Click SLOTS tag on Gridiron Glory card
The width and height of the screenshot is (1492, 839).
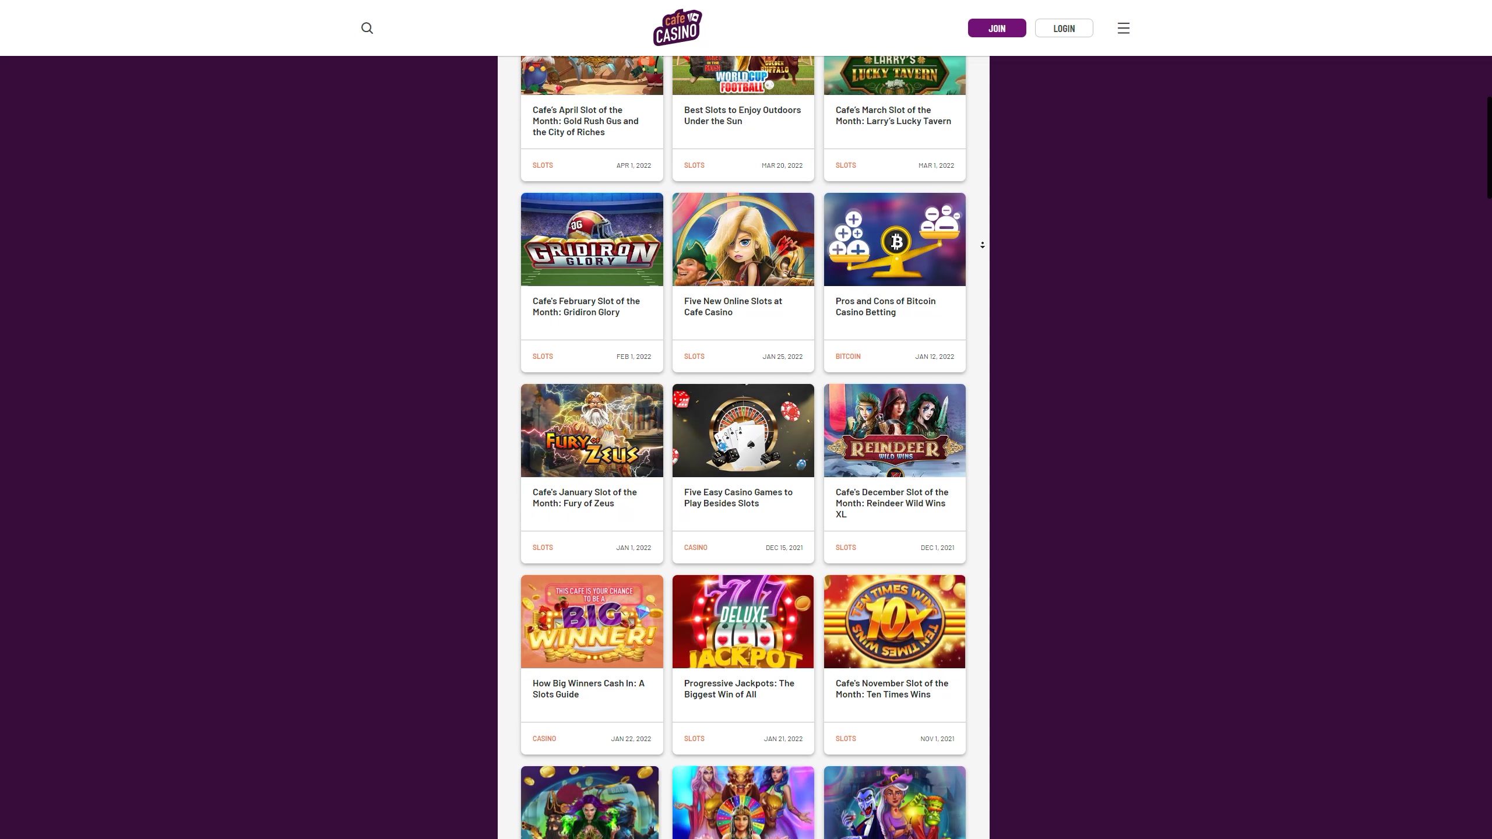coord(542,357)
